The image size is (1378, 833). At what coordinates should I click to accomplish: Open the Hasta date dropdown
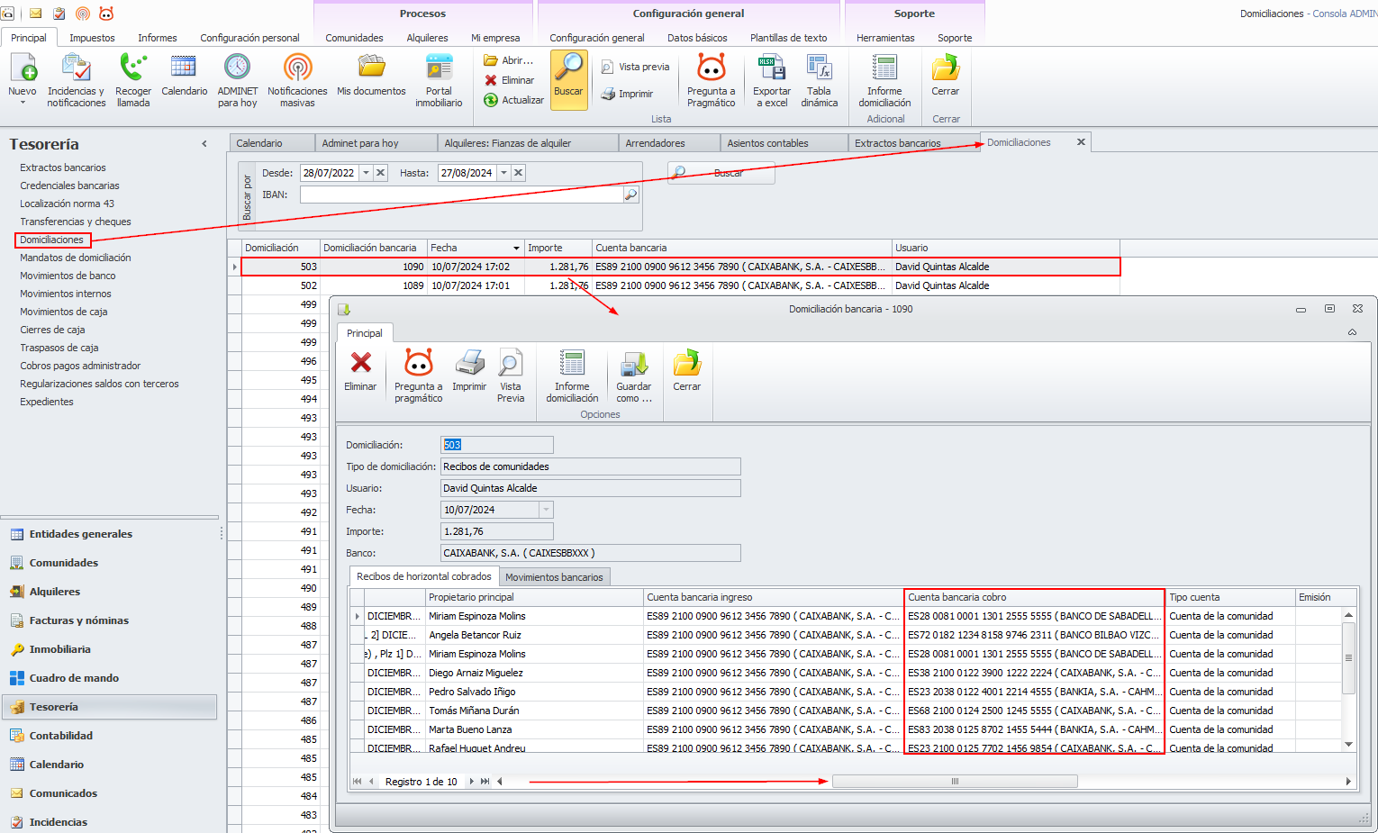(503, 173)
